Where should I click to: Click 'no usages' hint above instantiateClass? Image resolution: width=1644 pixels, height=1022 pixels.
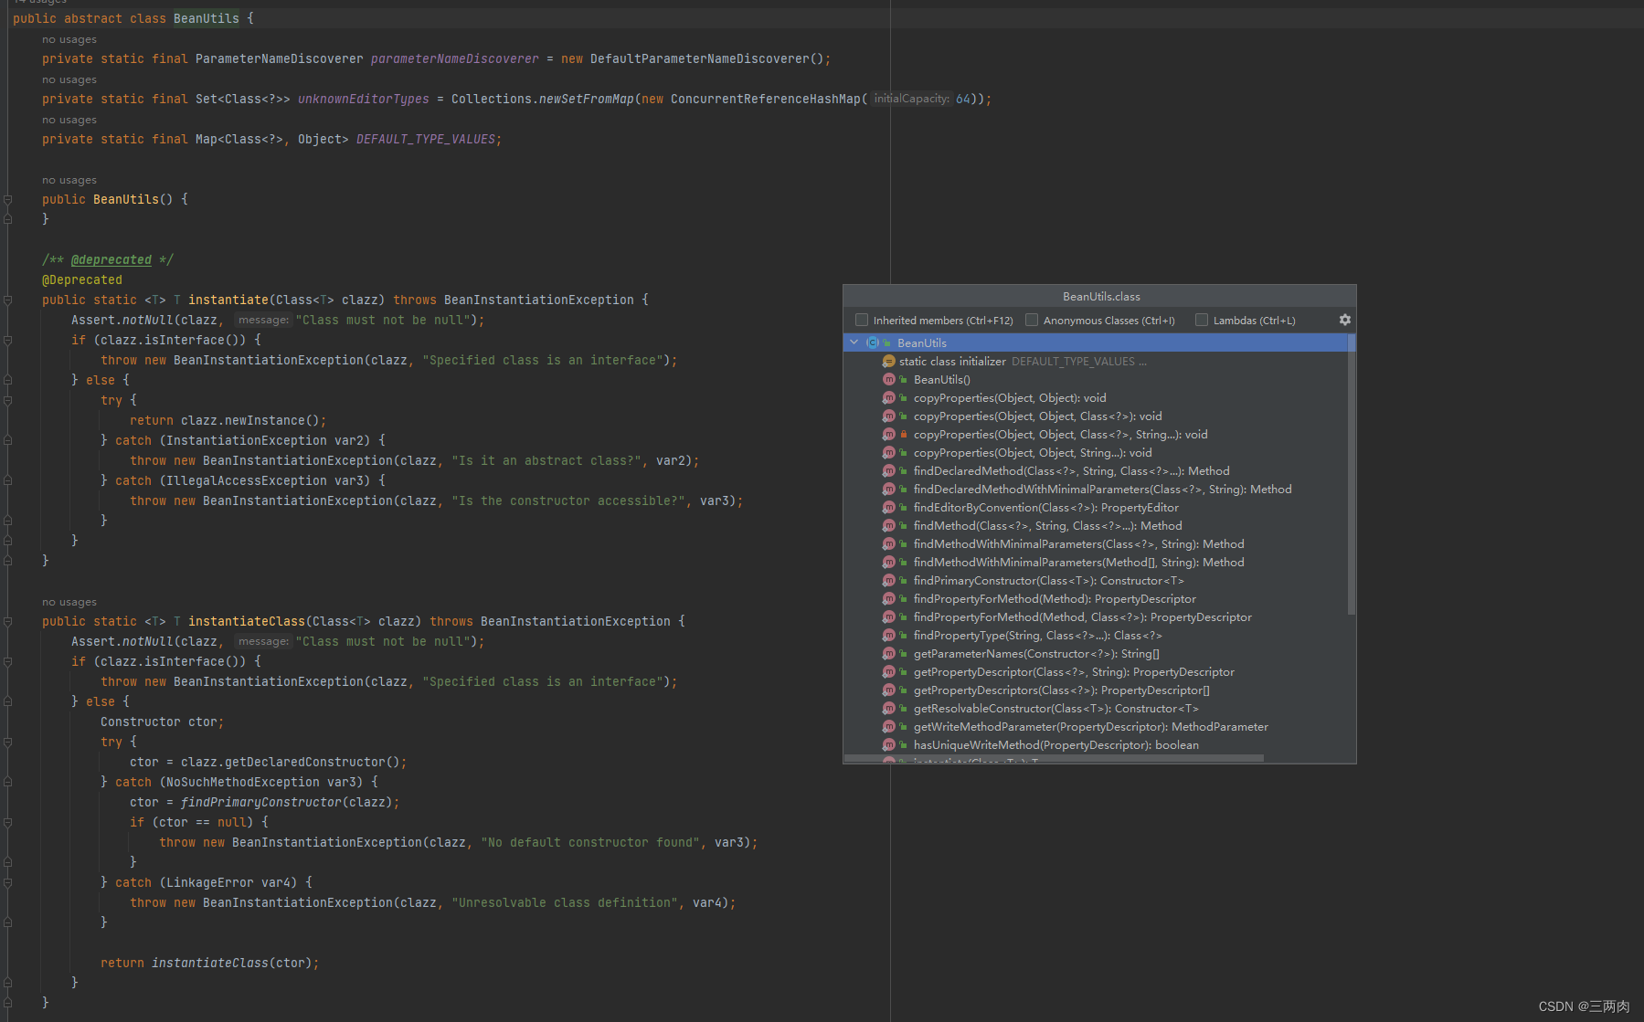tap(69, 602)
